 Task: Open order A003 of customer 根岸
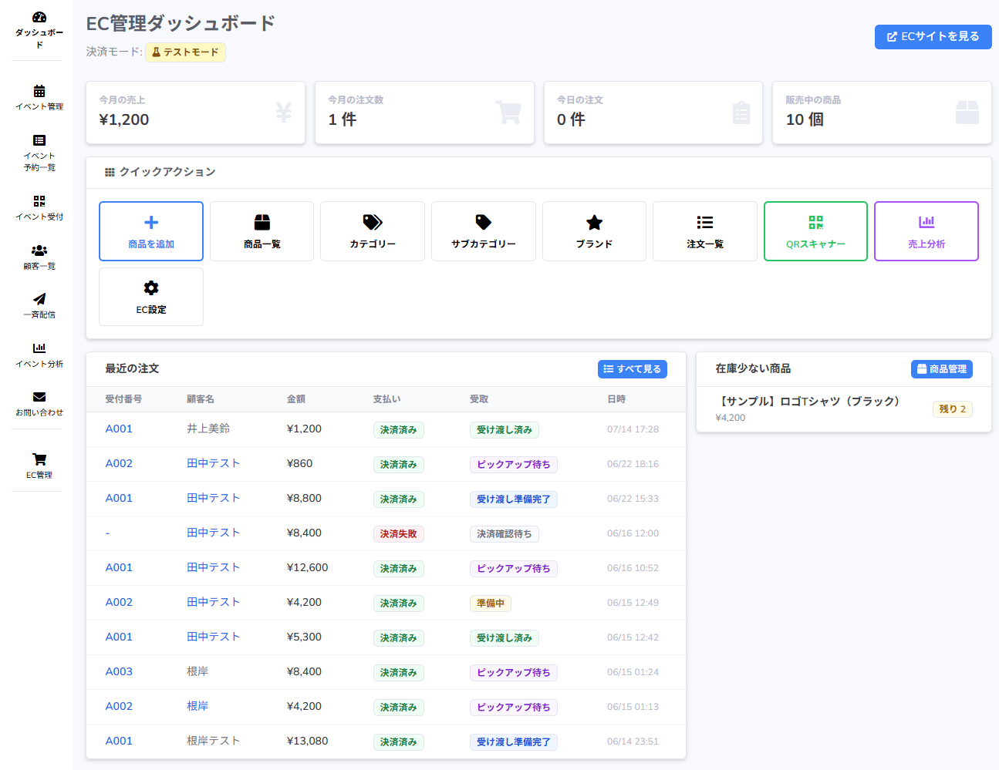119,671
